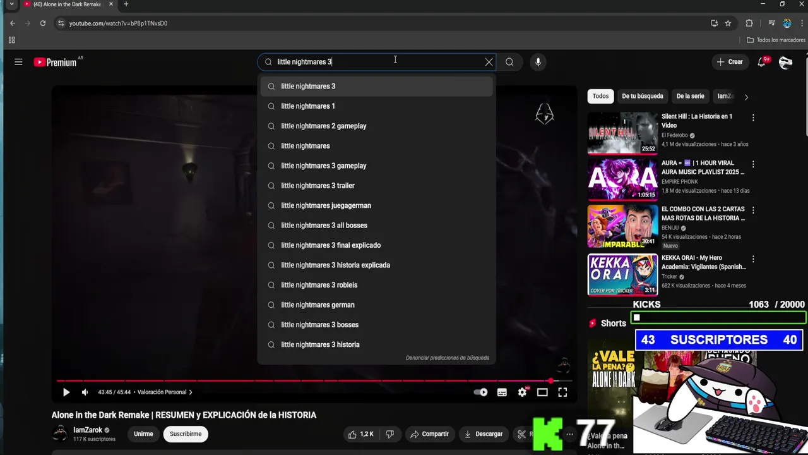
Task: Go to YouTube Premium home logo
Action: click(x=56, y=62)
